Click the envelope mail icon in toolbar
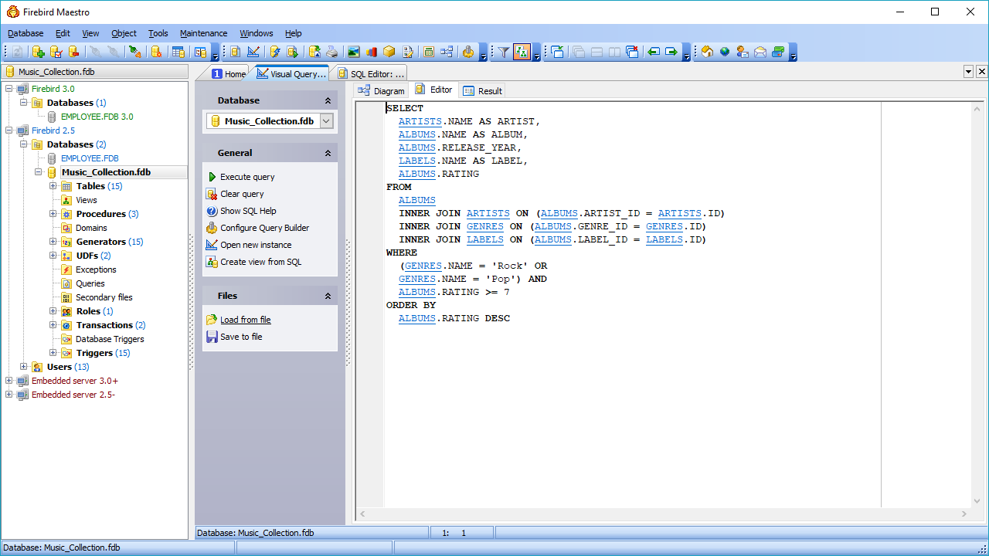Screen dimensions: 989x556 (760, 52)
